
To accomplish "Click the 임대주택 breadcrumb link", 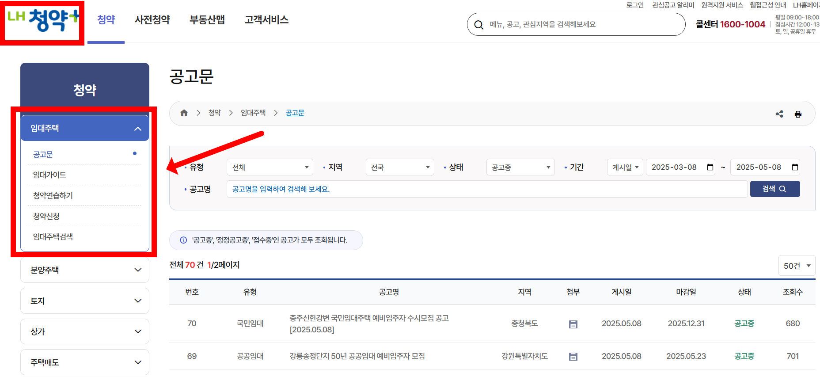I will tap(253, 113).
